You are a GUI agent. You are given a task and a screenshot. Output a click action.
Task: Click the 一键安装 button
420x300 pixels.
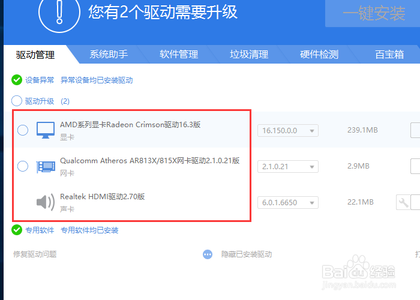[x=373, y=13]
